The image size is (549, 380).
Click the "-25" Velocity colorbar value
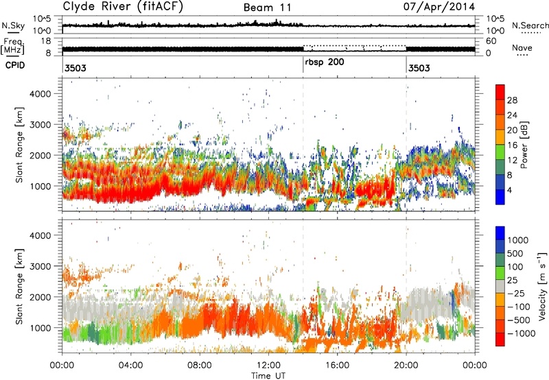[517, 293]
